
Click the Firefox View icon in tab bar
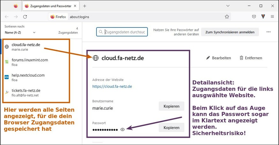pyautogui.click(x=16, y=6)
